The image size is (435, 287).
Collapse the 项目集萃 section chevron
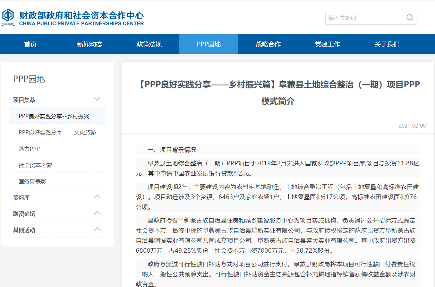97,99
